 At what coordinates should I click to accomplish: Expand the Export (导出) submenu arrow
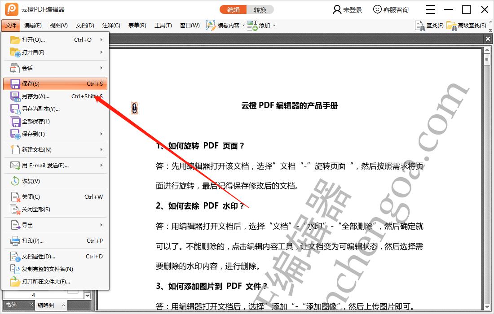click(x=101, y=225)
